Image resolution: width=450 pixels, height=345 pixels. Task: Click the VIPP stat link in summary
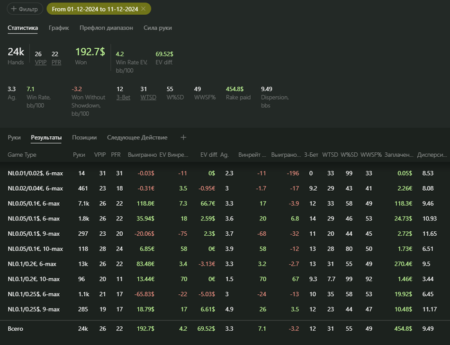pos(39,62)
